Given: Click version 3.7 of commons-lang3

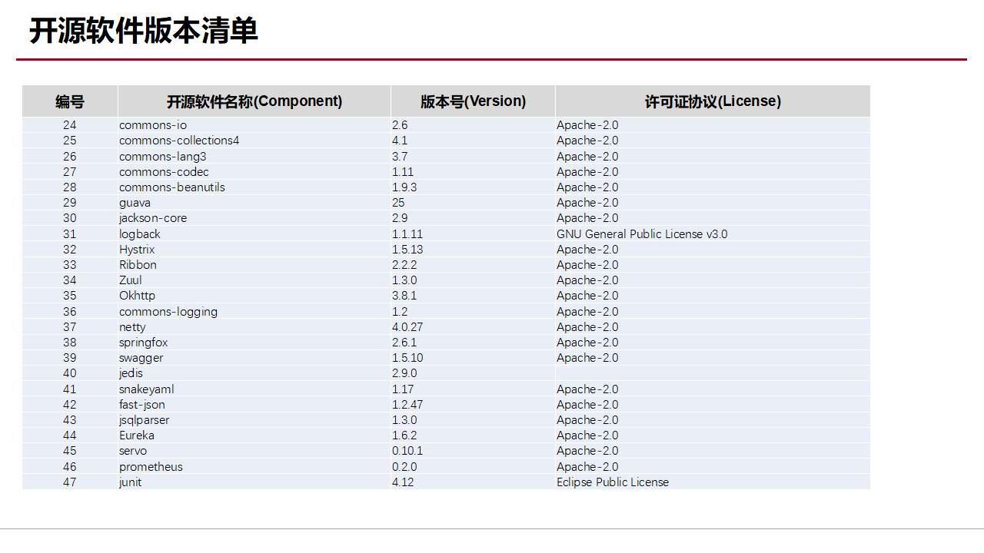Looking at the screenshot, I should [x=473, y=156].
